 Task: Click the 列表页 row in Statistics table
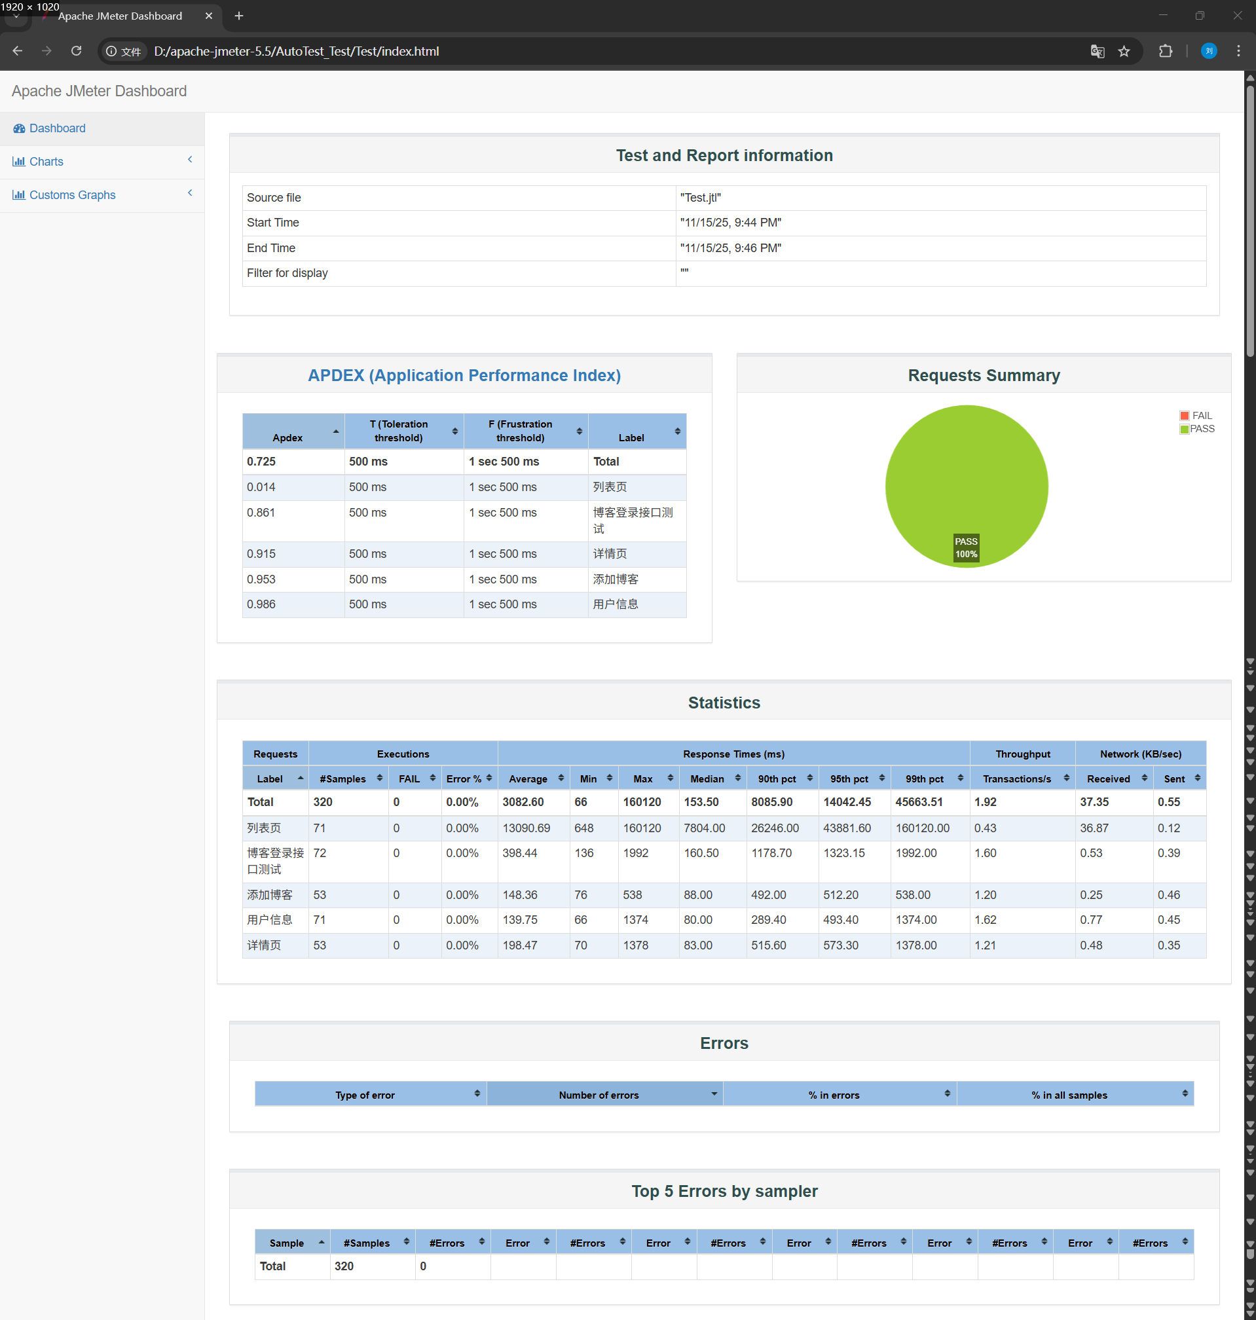(x=724, y=828)
